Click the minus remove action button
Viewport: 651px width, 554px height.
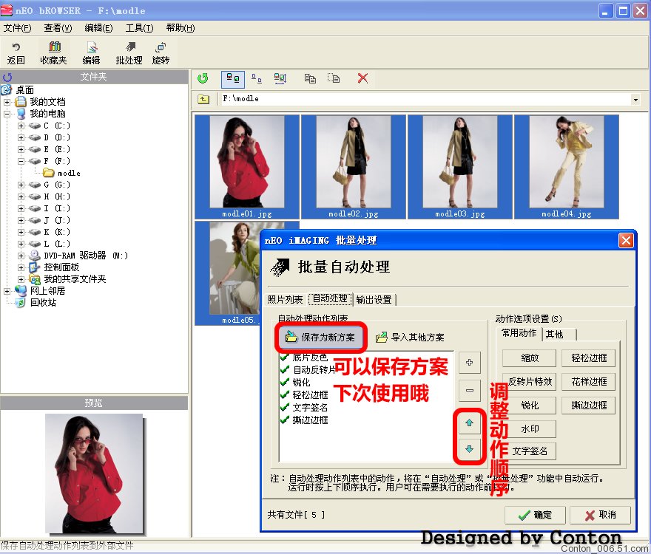pyautogui.click(x=470, y=390)
